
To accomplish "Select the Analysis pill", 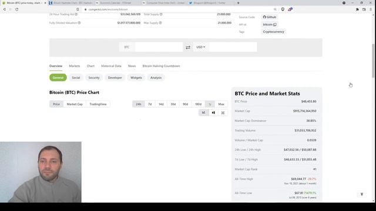I will (156, 77).
